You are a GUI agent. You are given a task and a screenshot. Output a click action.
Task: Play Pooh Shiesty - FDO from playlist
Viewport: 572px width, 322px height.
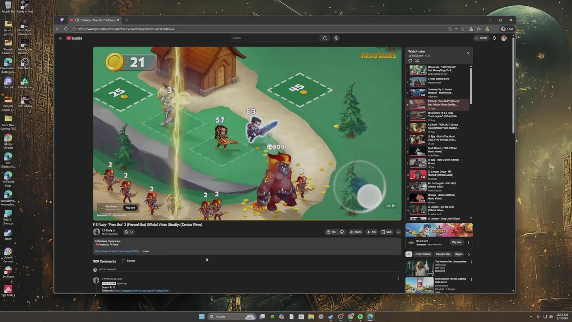[x=438, y=151]
